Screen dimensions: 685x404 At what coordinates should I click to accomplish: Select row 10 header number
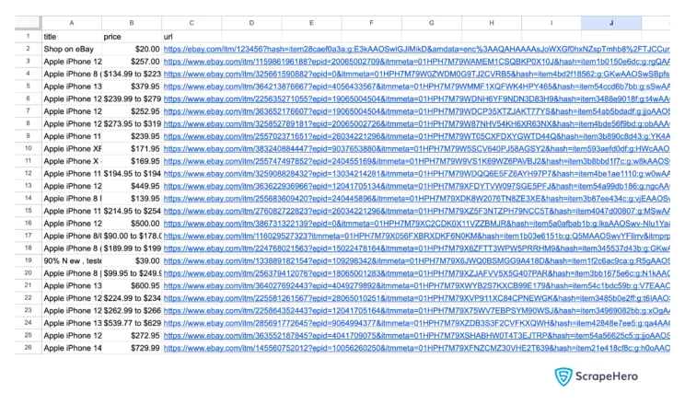(x=28, y=148)
